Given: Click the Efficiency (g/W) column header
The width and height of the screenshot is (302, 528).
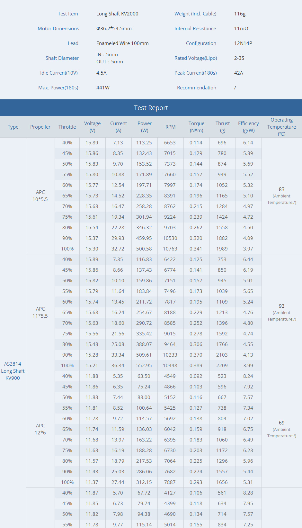Looking at the screenshot, I should pos(248,127).
